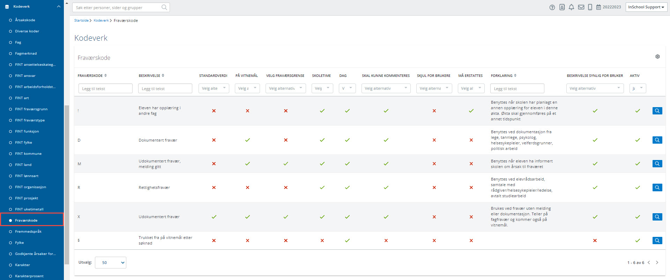Open Beskrivelse synlig for bruker dropdown
Viewport: 670px width, 280px height.
tap(595, 88)
